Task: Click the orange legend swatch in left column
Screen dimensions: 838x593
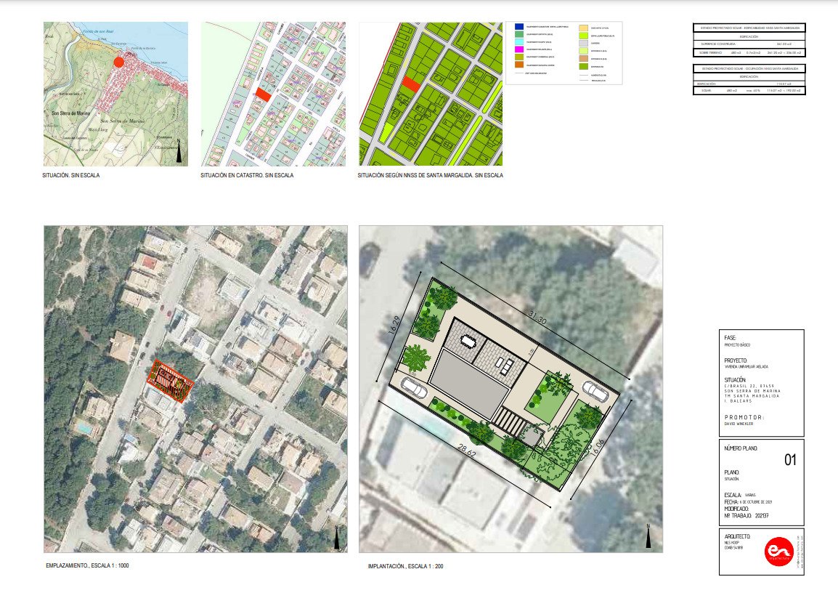Action: (518, 65)
